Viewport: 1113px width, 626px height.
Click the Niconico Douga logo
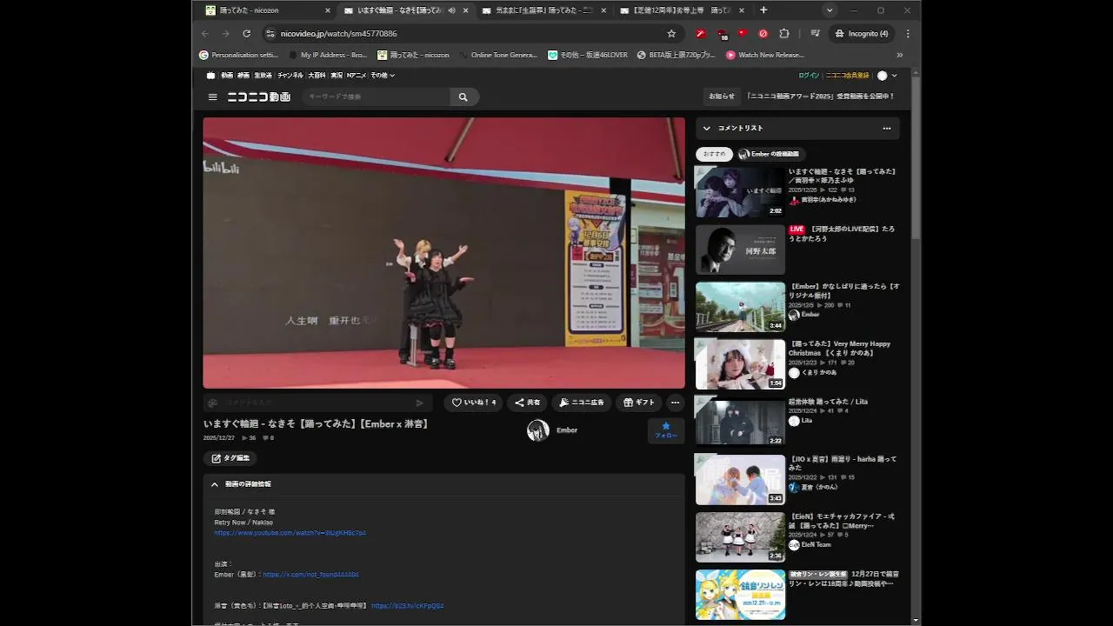click(x=259, y=97)
